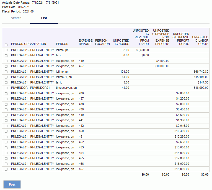Click the $13,000.00 expense cost value
The height and width of the screenshot is (190, 212).
pyautogui.click(x=182, y=148)
